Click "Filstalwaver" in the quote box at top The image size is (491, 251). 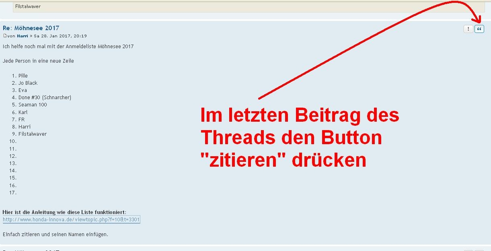[28, 6]
